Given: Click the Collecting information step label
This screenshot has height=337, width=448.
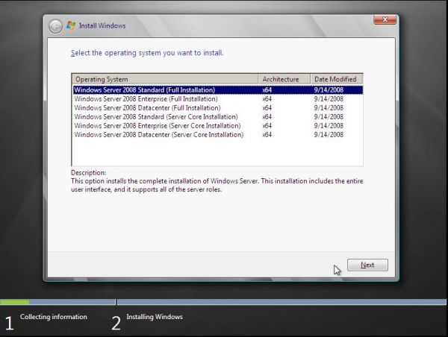Looking at the screenshot, I should pyautogui.click(x=54, y=317).
